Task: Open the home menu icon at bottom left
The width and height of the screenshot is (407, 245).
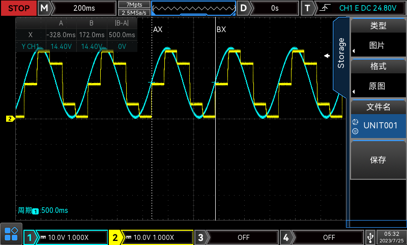Action: pos(11,234)
